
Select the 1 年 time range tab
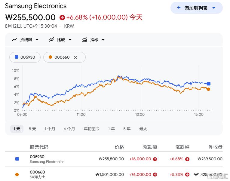pyautogui.click(x=111, y=129)
